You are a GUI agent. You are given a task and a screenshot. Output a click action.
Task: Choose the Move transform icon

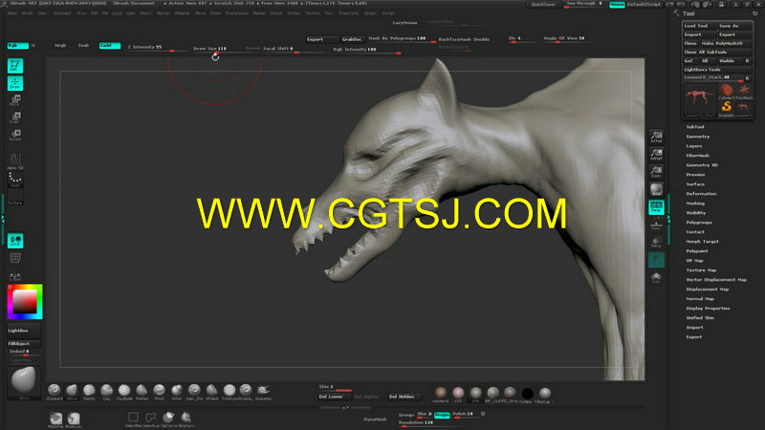coord(15,100)
